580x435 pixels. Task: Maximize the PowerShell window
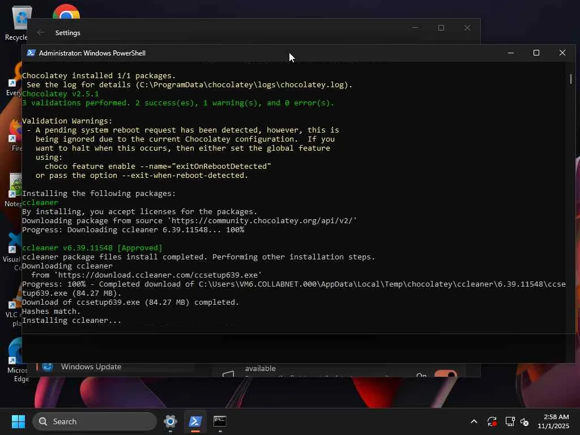coord(536,53)
